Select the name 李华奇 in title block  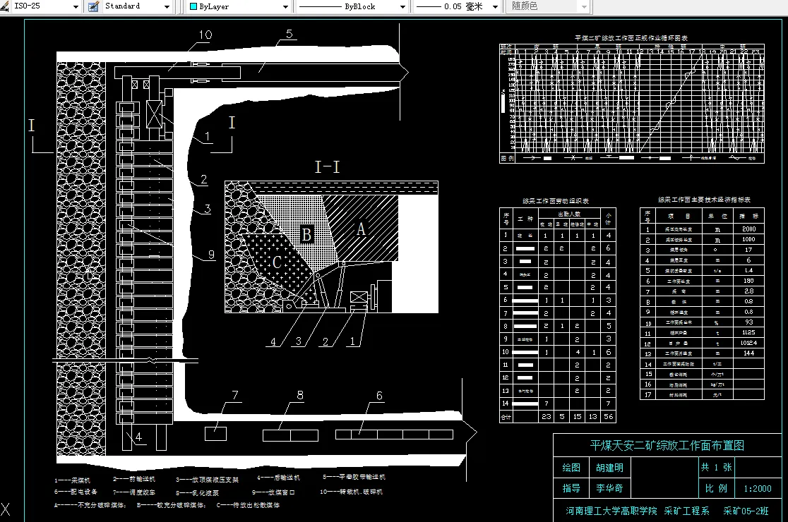pos(609,488)
